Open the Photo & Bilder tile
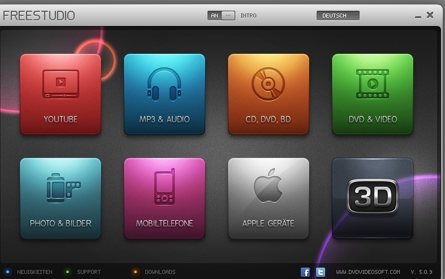The height and width of the screenshot is (279, 445). 61,198
